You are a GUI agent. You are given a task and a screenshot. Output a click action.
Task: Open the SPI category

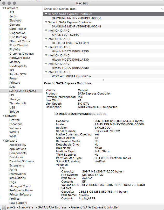11,95
